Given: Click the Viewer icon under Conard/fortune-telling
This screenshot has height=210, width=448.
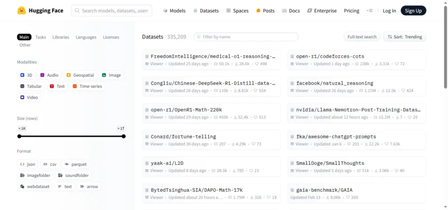Looking at the screenshot, I should click(147, 144).
